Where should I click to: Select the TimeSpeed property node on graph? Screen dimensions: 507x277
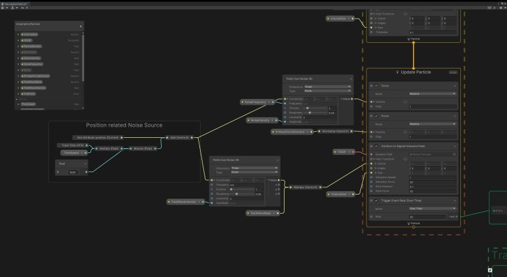click(74, 153)
